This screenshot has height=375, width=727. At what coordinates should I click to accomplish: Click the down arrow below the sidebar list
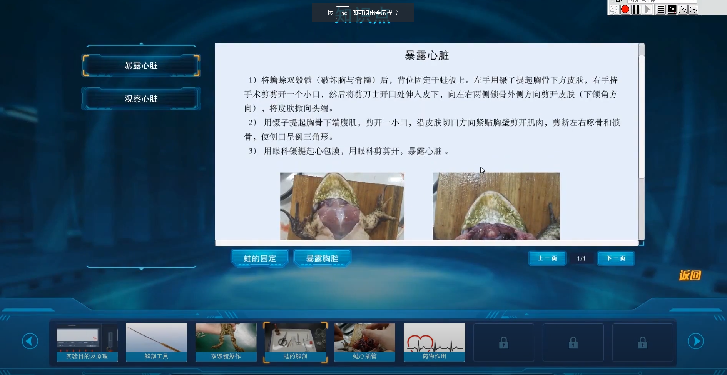[141, 269]
